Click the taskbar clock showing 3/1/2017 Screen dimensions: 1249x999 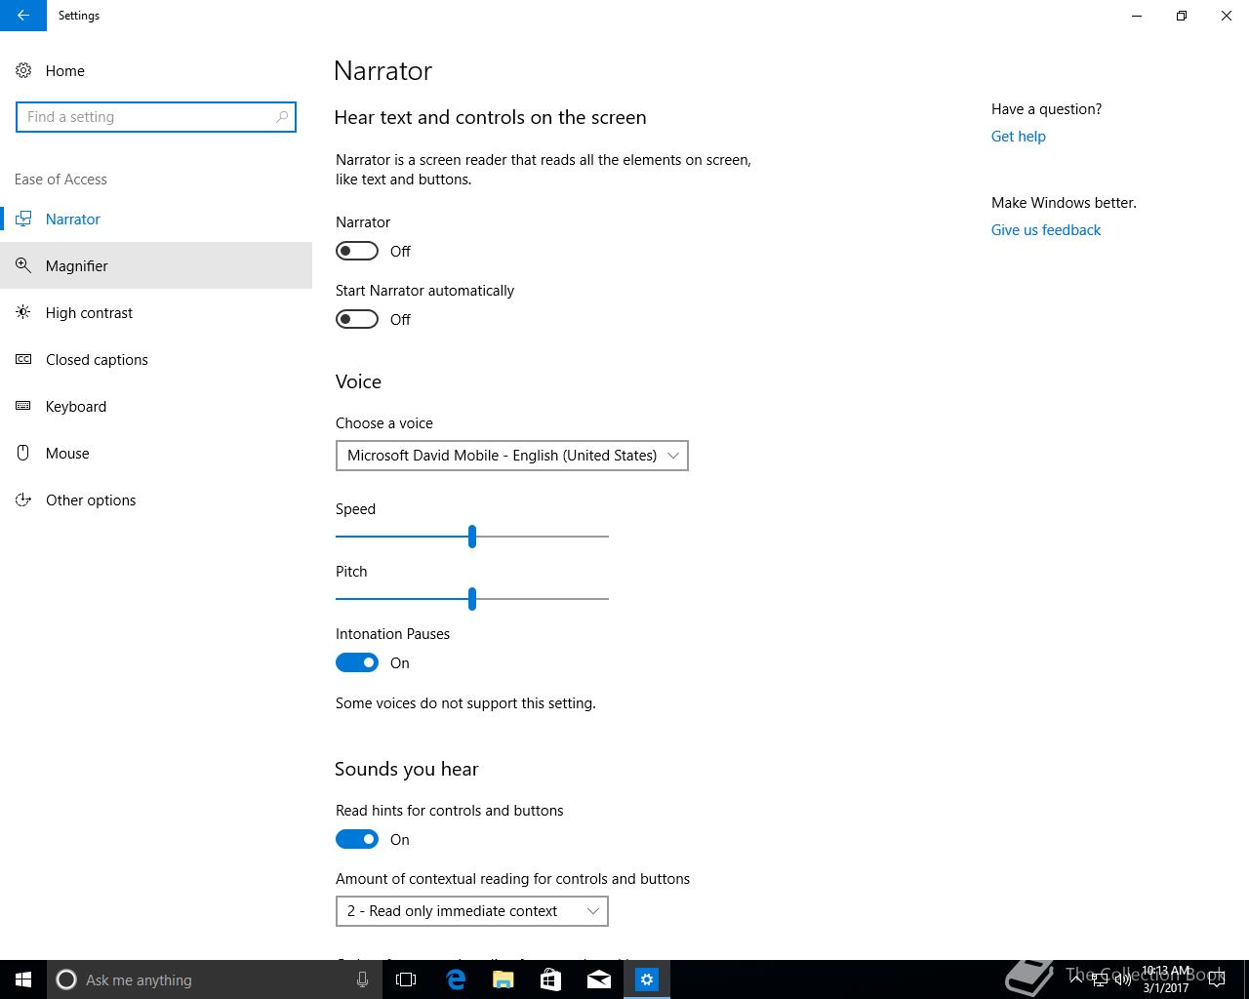(1166, 979)
